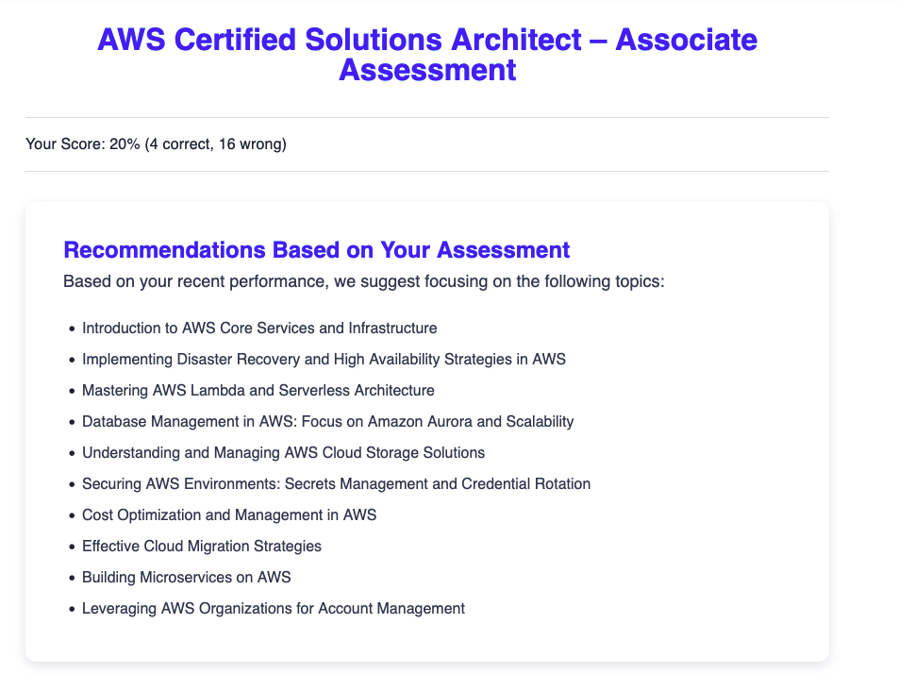Click Effective Cloud Migration Strategies topic

pos(202,547)
